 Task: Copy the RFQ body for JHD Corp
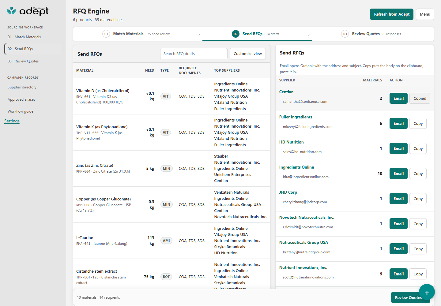point(418,199)
